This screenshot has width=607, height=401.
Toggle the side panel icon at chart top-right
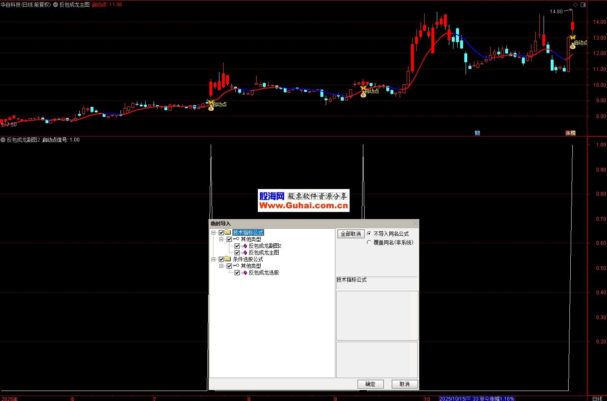pos(583,5)
